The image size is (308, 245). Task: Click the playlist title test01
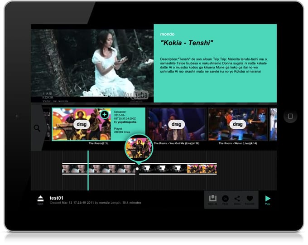(57, 198)
